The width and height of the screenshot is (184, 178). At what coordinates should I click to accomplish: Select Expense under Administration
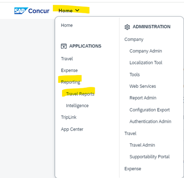point(133,169)
